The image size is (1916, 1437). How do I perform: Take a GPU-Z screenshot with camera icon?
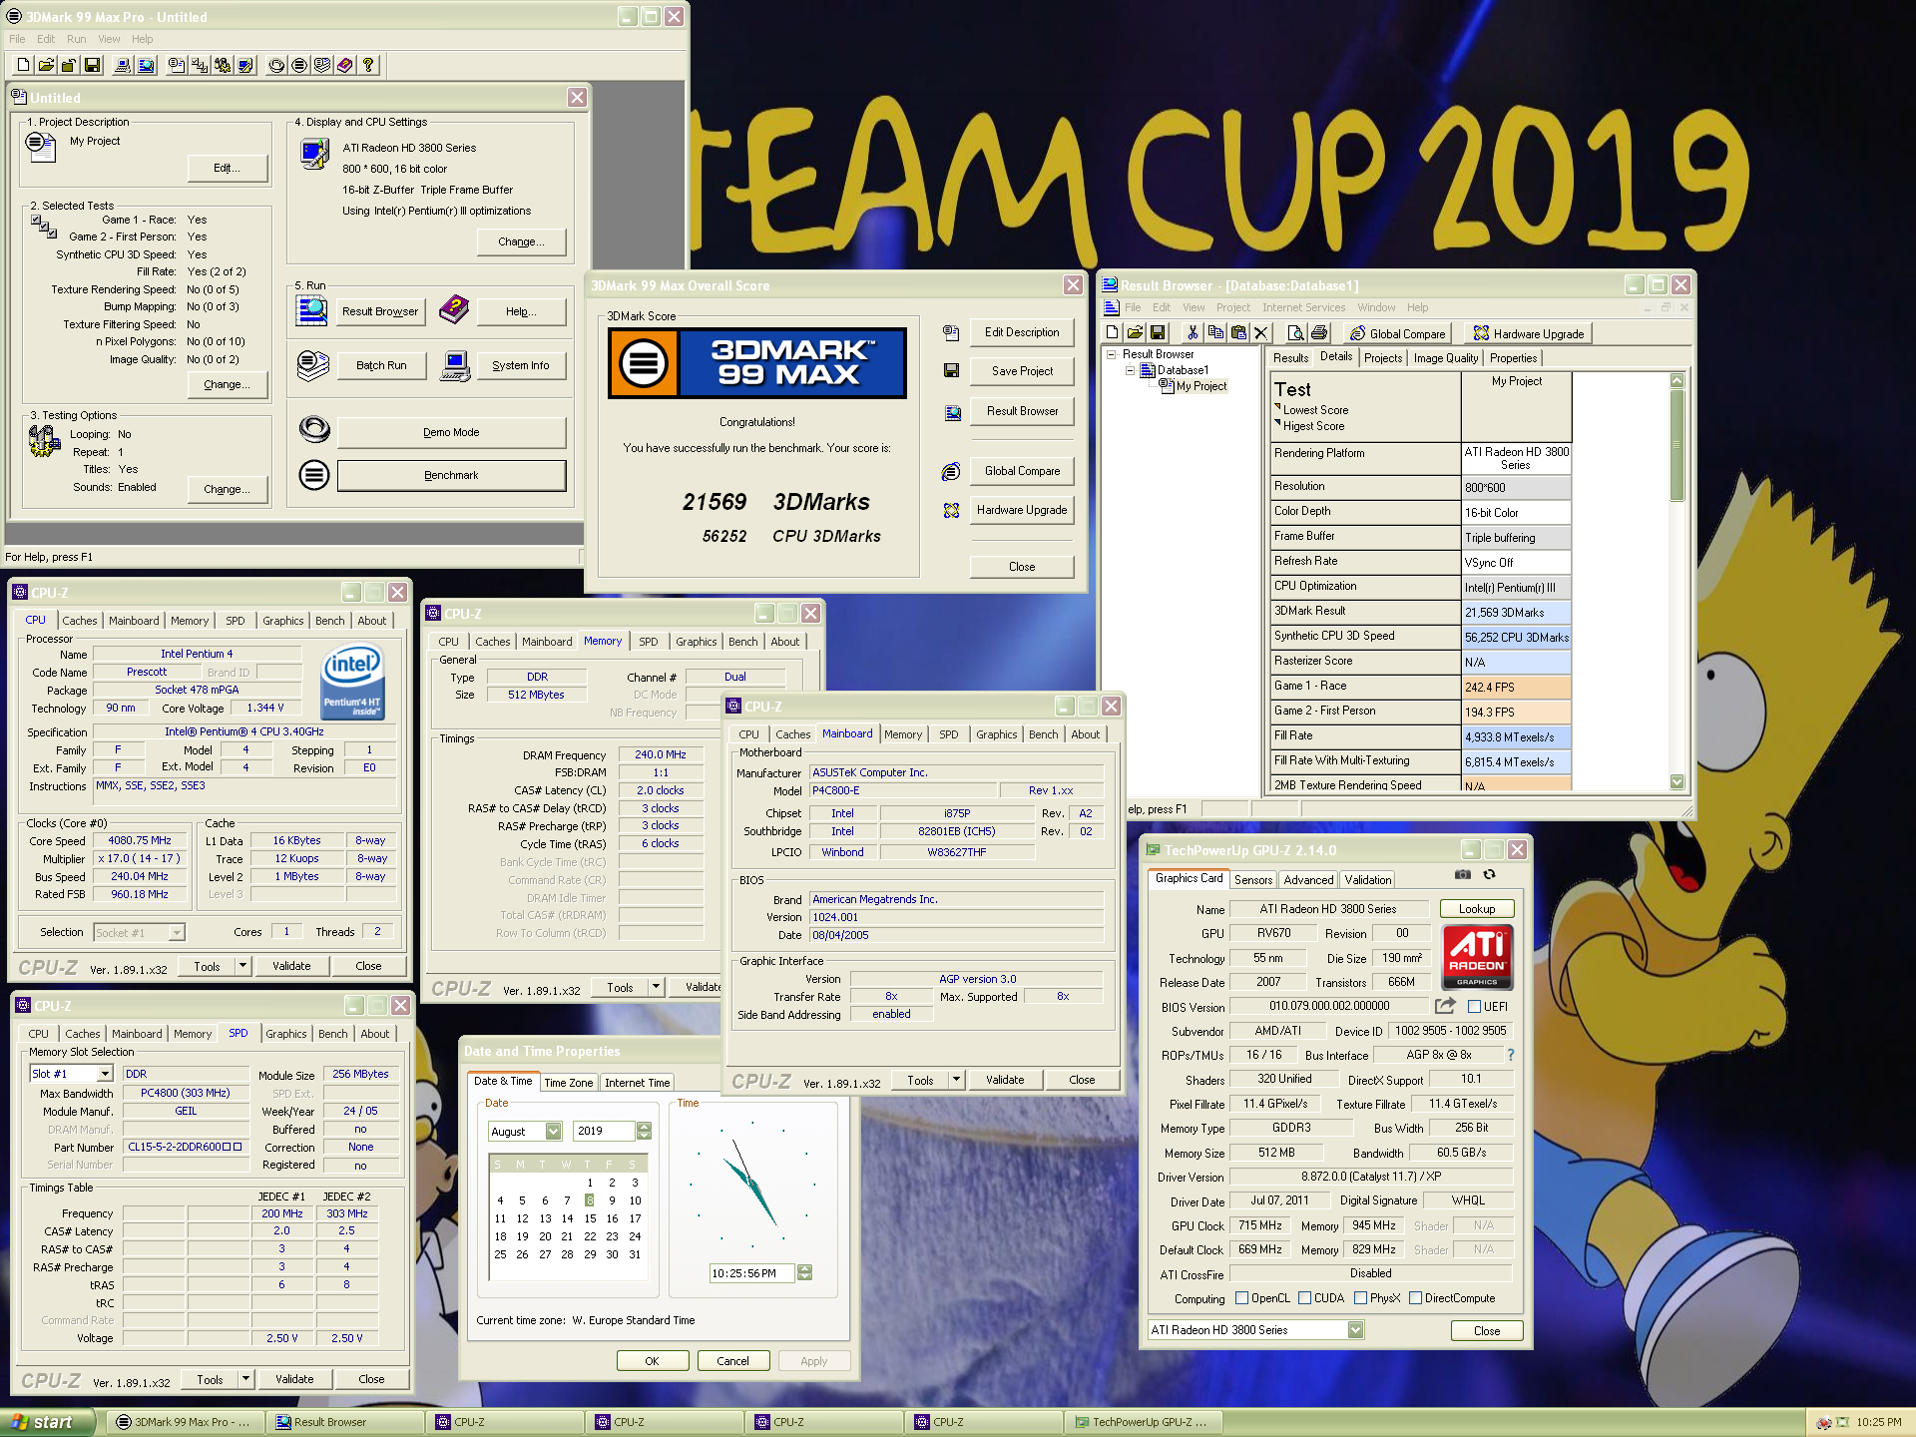(1462, 874)
